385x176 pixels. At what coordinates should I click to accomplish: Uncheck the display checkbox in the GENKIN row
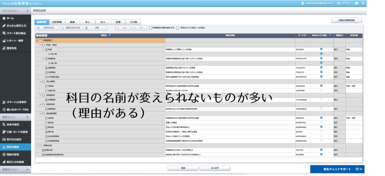[321, 49]
